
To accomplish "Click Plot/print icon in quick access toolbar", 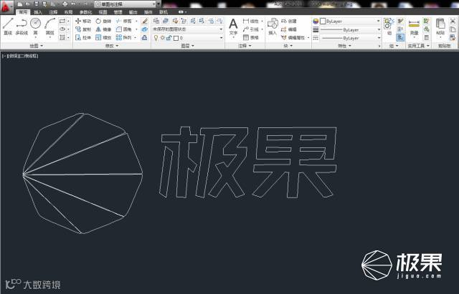I will tap(65, 4).
